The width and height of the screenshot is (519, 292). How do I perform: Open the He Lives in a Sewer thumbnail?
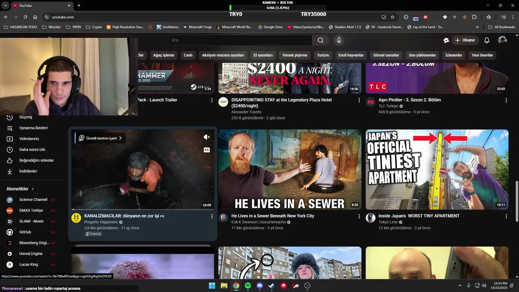coord(290,170)
